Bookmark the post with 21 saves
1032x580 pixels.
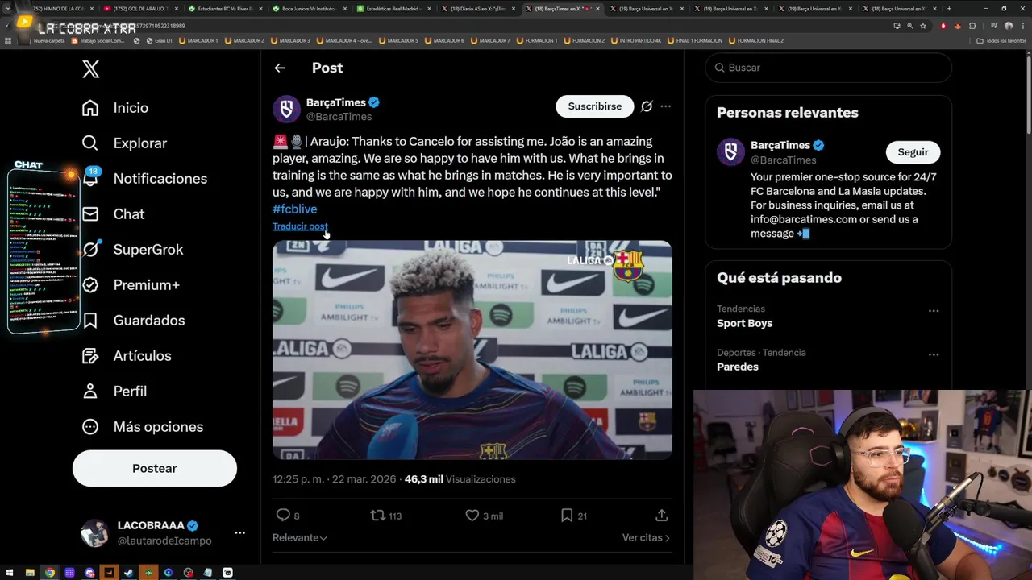[573, 516]
